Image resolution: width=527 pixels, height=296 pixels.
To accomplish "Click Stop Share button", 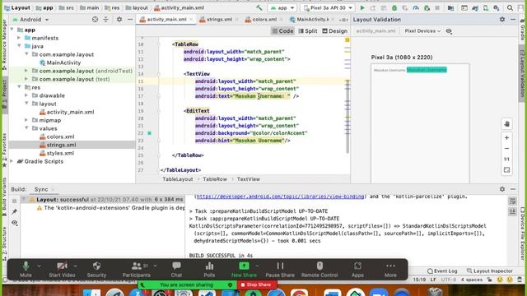I will (x=256, y=284).
